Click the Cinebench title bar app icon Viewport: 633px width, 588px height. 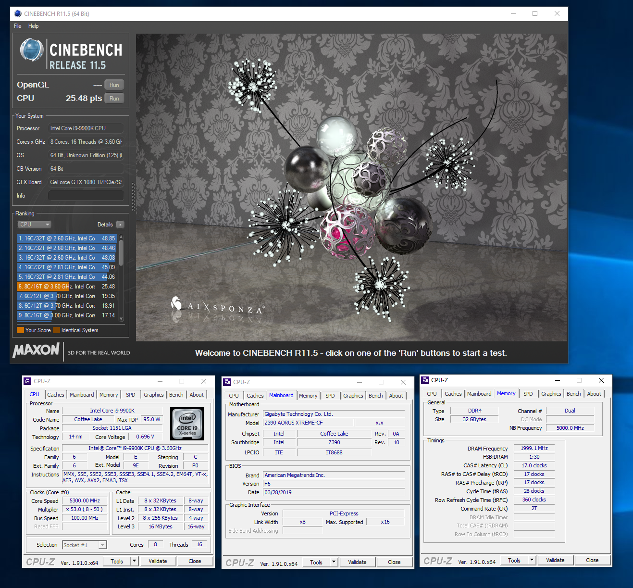tap(18, 13)
